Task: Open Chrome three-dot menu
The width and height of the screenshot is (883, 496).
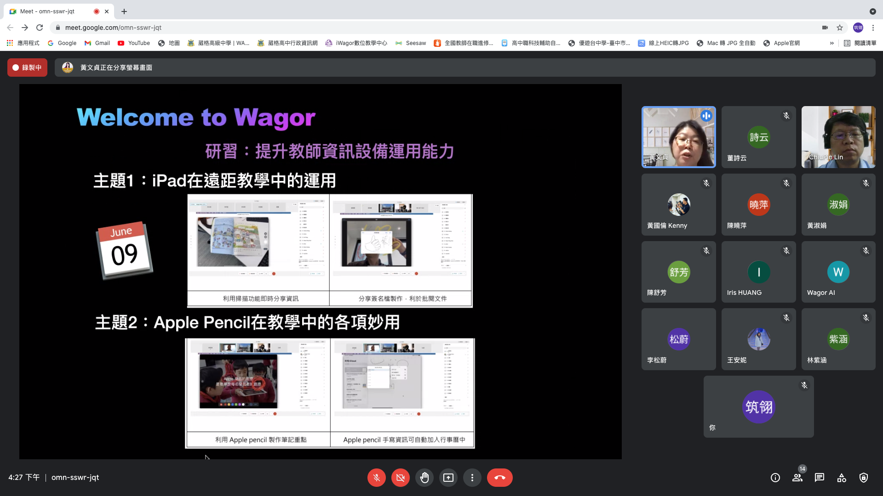Action: click(x=873, y=28)
